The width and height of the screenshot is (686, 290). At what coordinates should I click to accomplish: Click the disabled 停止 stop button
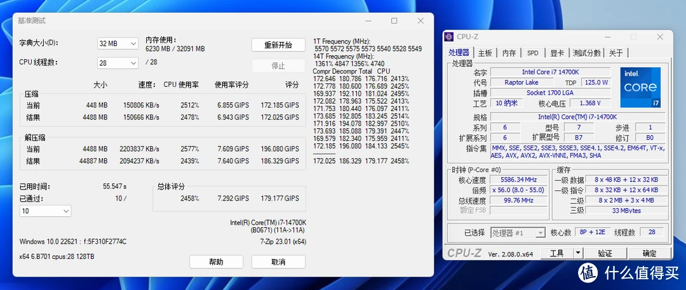(x=278, y=65)
